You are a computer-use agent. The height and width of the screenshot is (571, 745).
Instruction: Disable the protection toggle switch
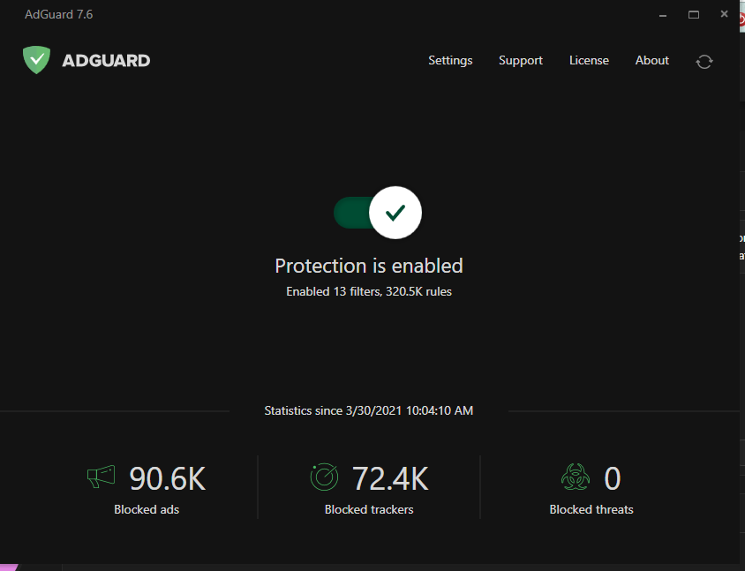pos(378,213)
